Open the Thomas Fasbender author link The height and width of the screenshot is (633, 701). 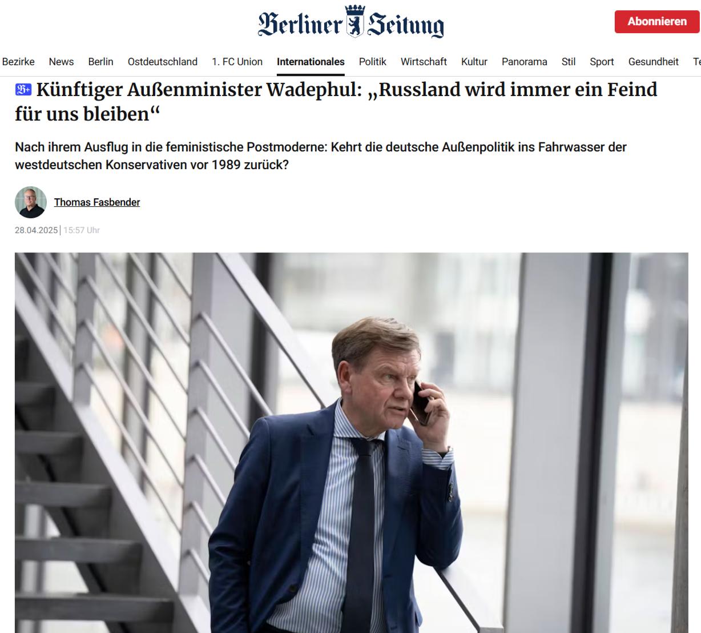pyautogui.click(x=97, y=202)
